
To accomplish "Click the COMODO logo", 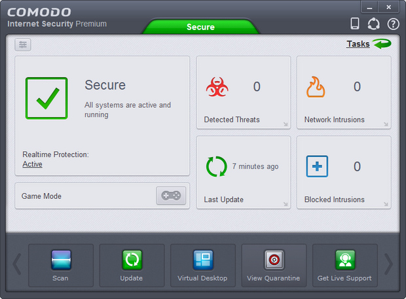I will click(39, 12).
